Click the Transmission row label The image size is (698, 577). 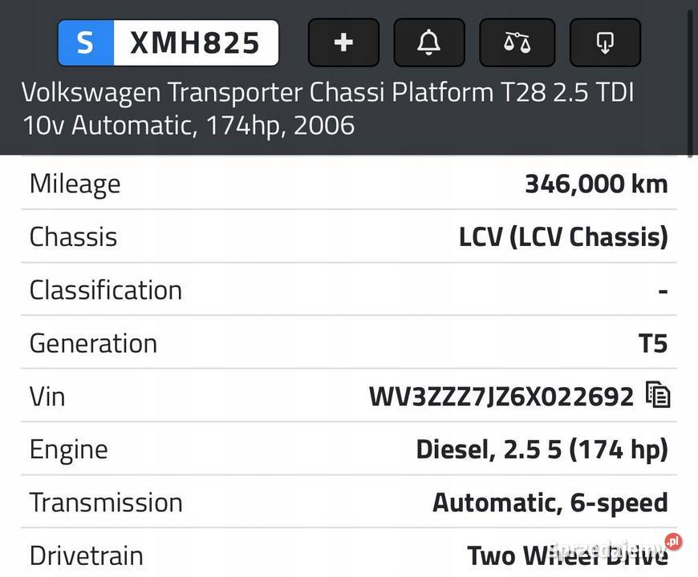[106, 502]
